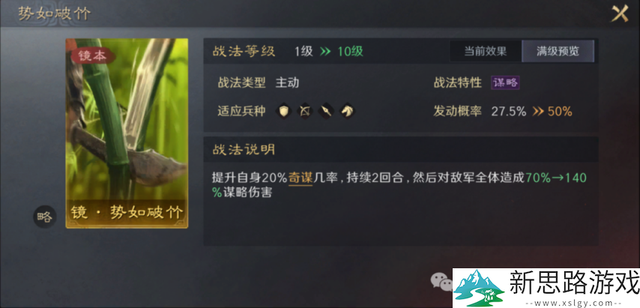
Task: Tap the 10级 max level label
Action: pyautogui.click(x=350, y=52)
